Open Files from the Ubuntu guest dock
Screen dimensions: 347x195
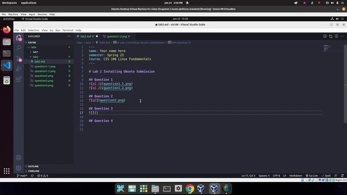(x=7, y=42)
